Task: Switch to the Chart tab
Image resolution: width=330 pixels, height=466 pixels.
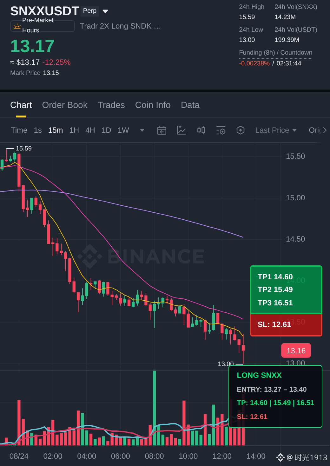Action: click(x=21, y=105)
